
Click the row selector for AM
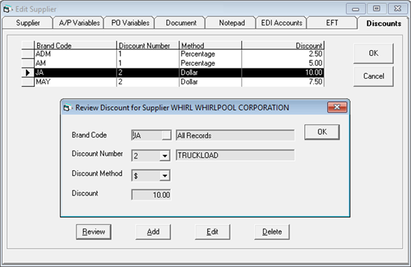coord(28,63)
